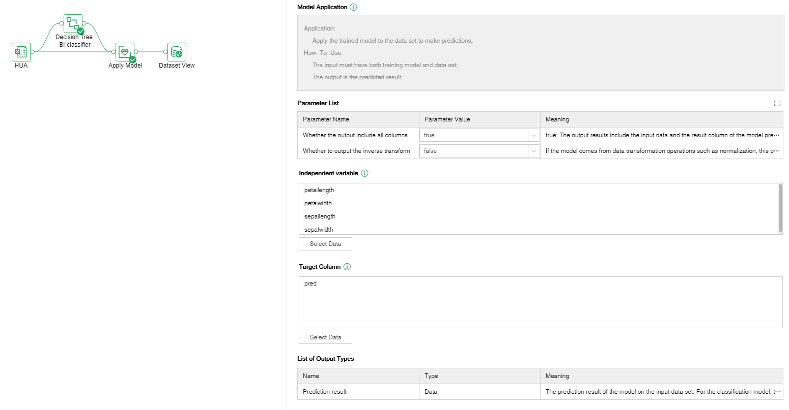Open the 'output include all columns' dropdown
This screenshot has height=410, width=789.
(478, 135)
